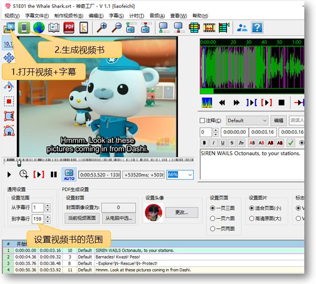The width and height of the screenshot is (316, 284).
Task: Open the 帮助(H) menu
Action: 200,16
